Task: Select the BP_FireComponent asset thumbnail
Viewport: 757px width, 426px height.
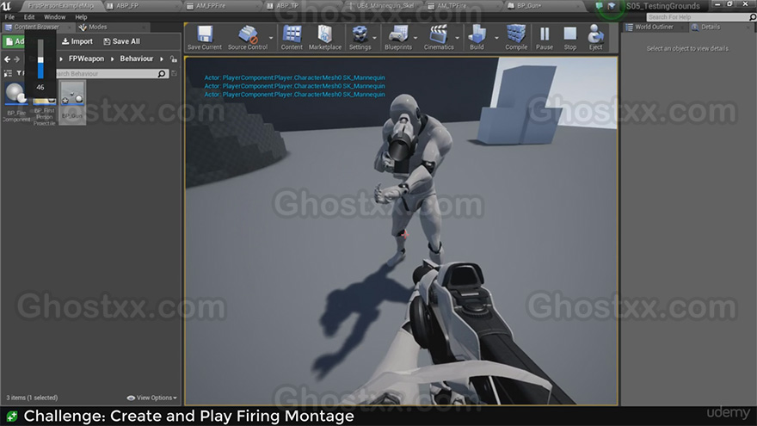Action: click(x=16, y=102)
